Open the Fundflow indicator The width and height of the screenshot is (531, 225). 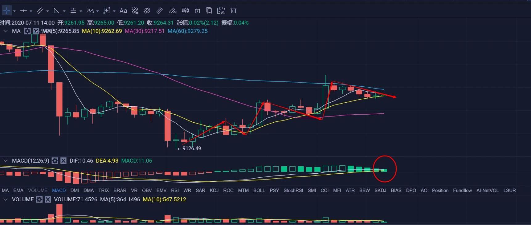pos(462,191)
